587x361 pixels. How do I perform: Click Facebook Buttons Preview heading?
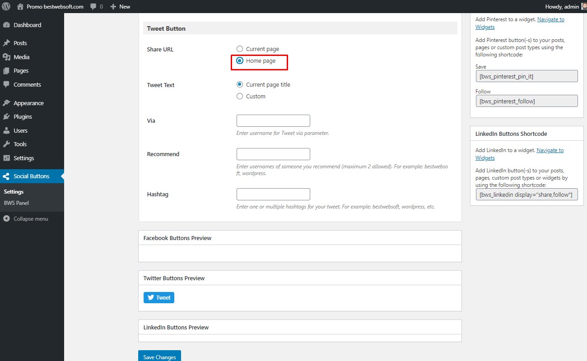(x=177, y=238)
